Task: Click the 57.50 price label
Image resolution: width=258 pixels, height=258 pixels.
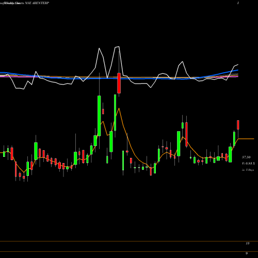Action: pos(246,157)
